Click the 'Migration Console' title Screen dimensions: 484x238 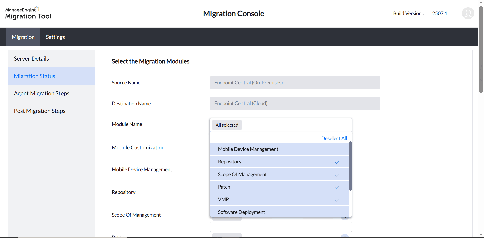coord(234,14)
